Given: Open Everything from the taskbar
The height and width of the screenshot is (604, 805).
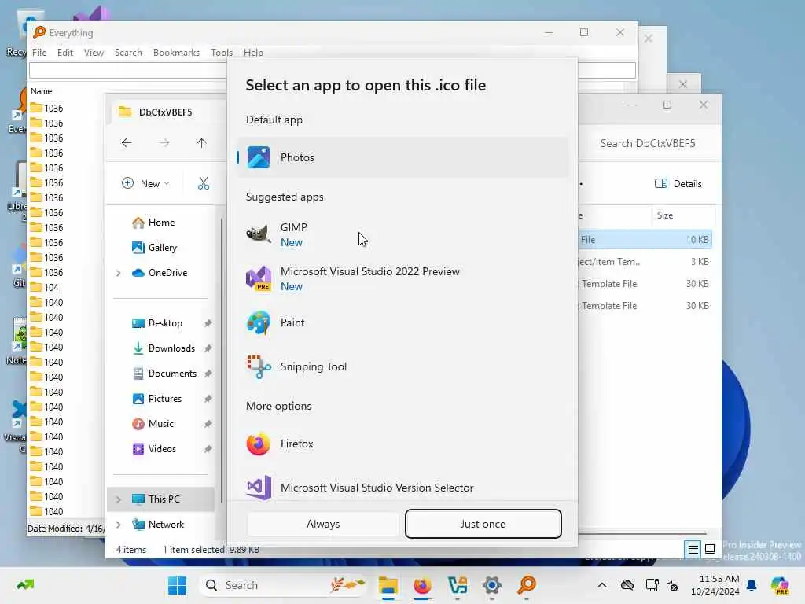Looking at the screenshot, I should pyautogui.click(x=527, y=585).
